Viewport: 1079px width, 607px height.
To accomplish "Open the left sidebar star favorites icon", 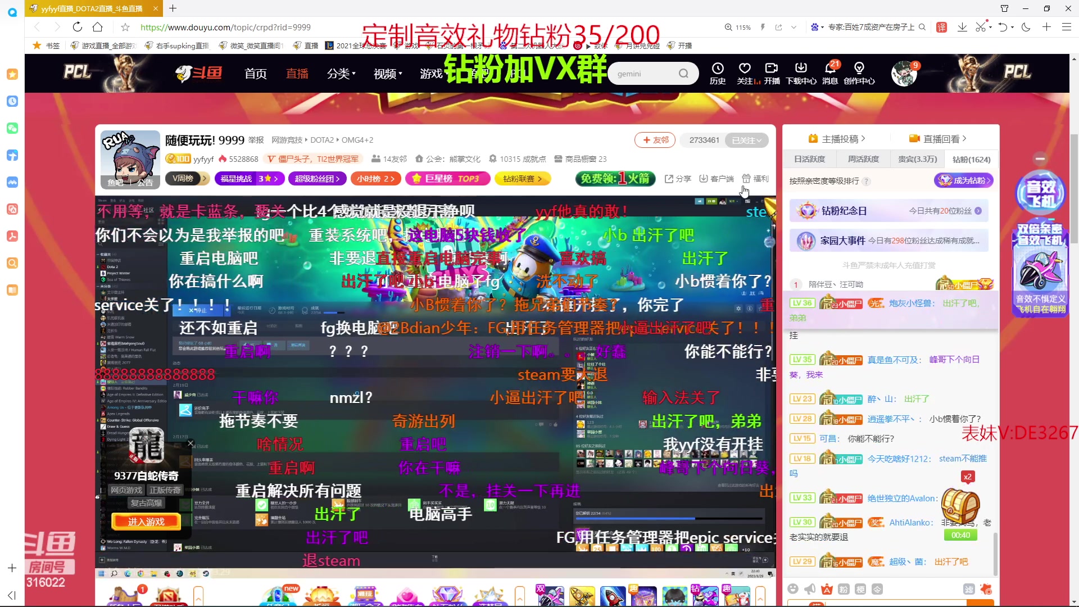I will pyautogui.click(x=12, y=74).
